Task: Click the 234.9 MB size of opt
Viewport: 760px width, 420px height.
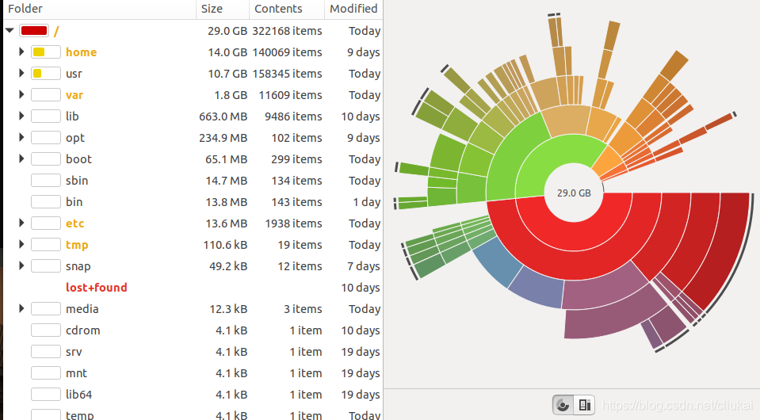Action: coord(223,138)
